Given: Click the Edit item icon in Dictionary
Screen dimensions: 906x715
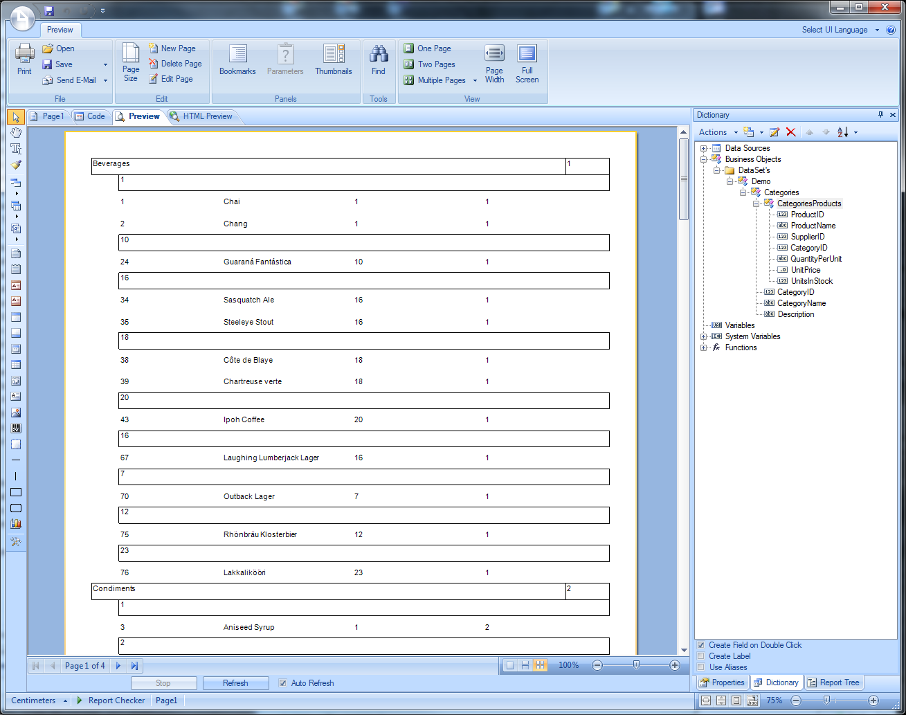Looking at the screenshot, I should 774,132.
